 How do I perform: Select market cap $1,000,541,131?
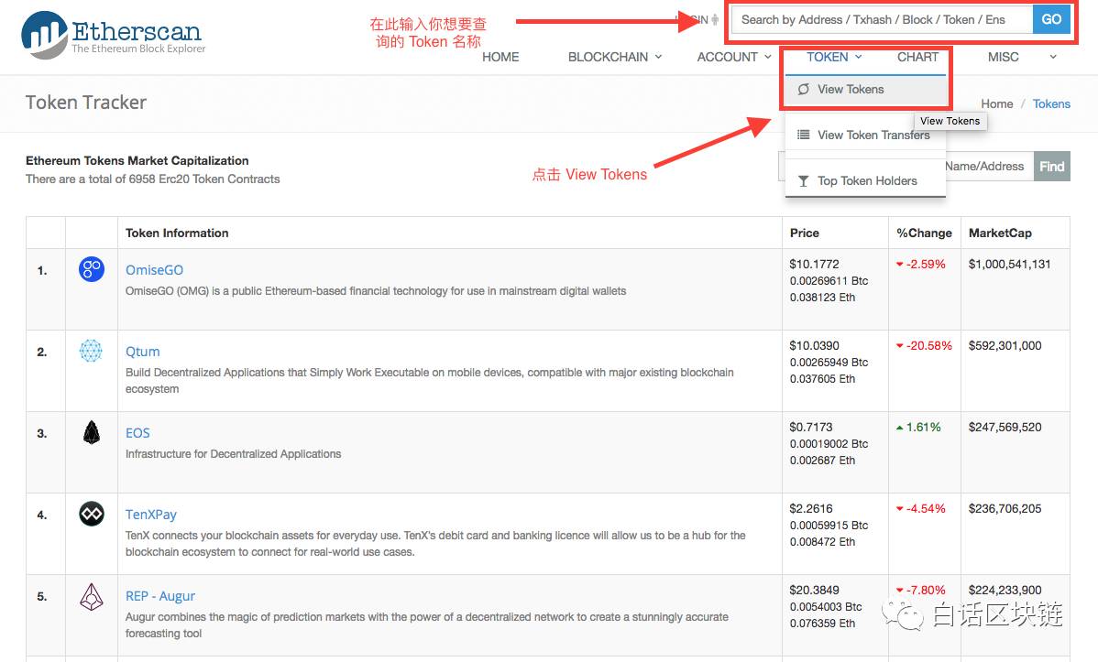[x=1009, y=264]
